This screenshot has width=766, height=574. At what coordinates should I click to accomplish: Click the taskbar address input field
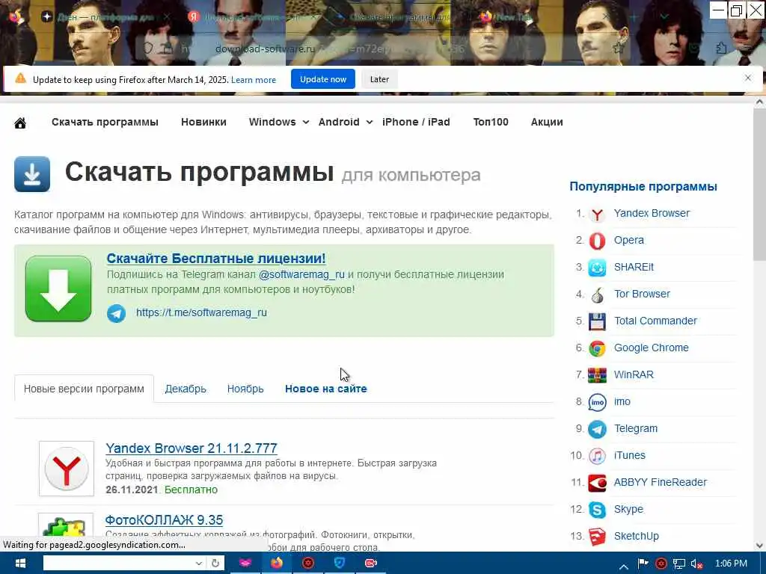click(x=118, y=564)
